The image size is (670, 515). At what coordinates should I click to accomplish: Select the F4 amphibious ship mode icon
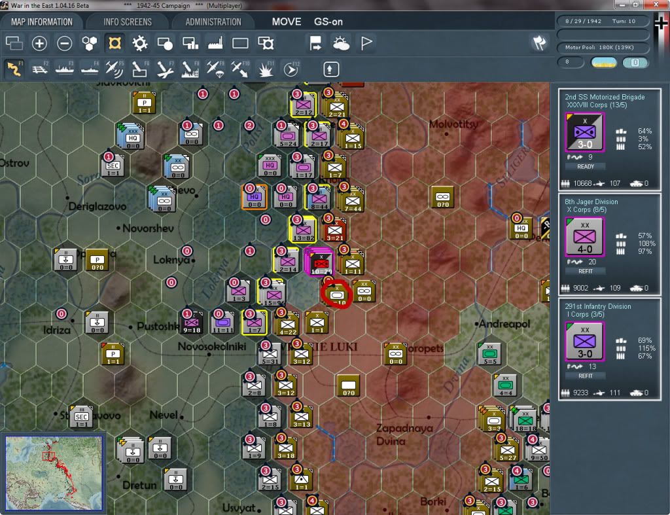tap(90, 69)
